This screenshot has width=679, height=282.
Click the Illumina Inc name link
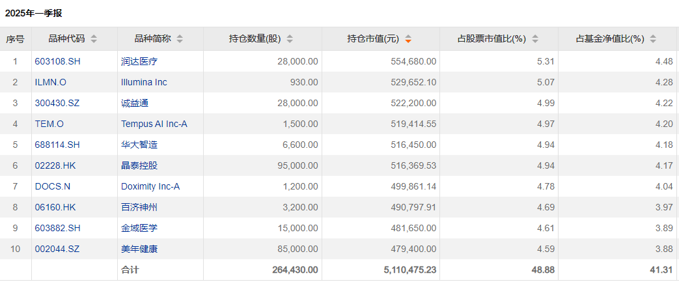[144, 82]
